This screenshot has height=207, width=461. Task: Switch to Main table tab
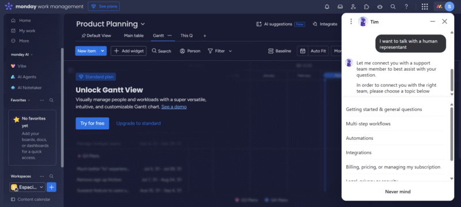pyautogui.click(x=134, y=36)
